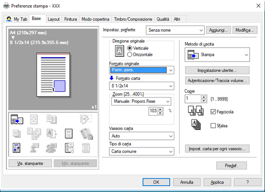Decrease the zoom percentage with down arrow
Viewport: 265px width, 192px height.
pyautogui.click(x=160, y=113)
